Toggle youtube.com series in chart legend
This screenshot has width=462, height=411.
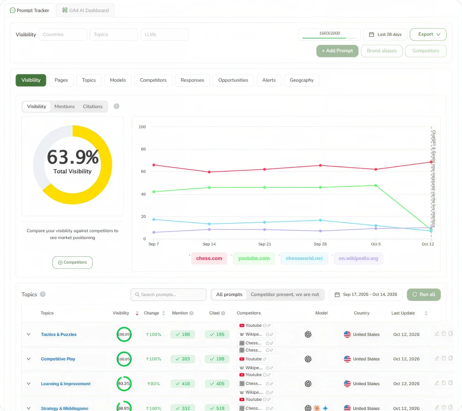click(254, 258)
